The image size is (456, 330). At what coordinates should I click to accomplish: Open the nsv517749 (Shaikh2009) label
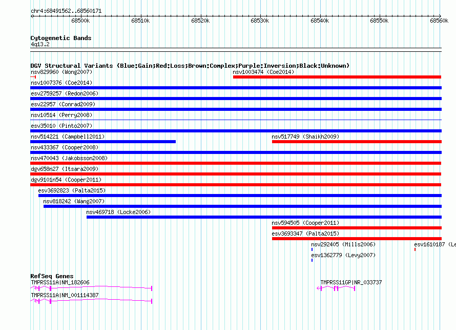(x=305, y=137)
